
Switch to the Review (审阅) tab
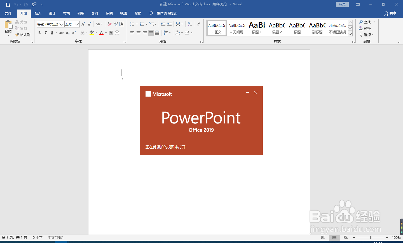click(x=109, y=13)
